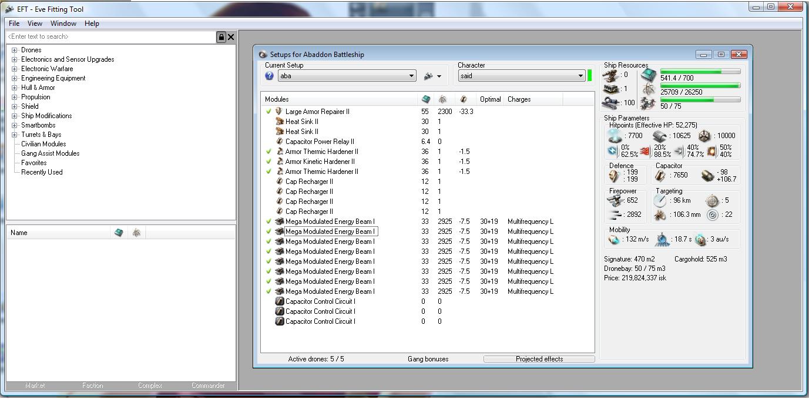Screen dimensions: 809x399
Task: Click the max velocity icon showing 132 m/s
Action: click(615, 239)
